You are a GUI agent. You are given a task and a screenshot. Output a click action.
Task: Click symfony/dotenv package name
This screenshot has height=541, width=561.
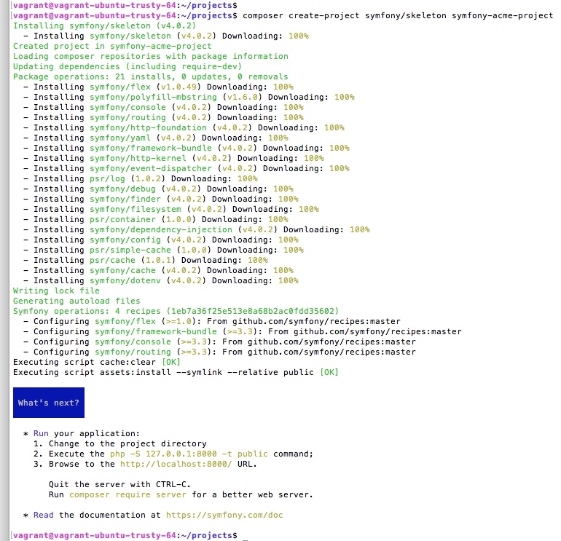click(x=125, y=280)
